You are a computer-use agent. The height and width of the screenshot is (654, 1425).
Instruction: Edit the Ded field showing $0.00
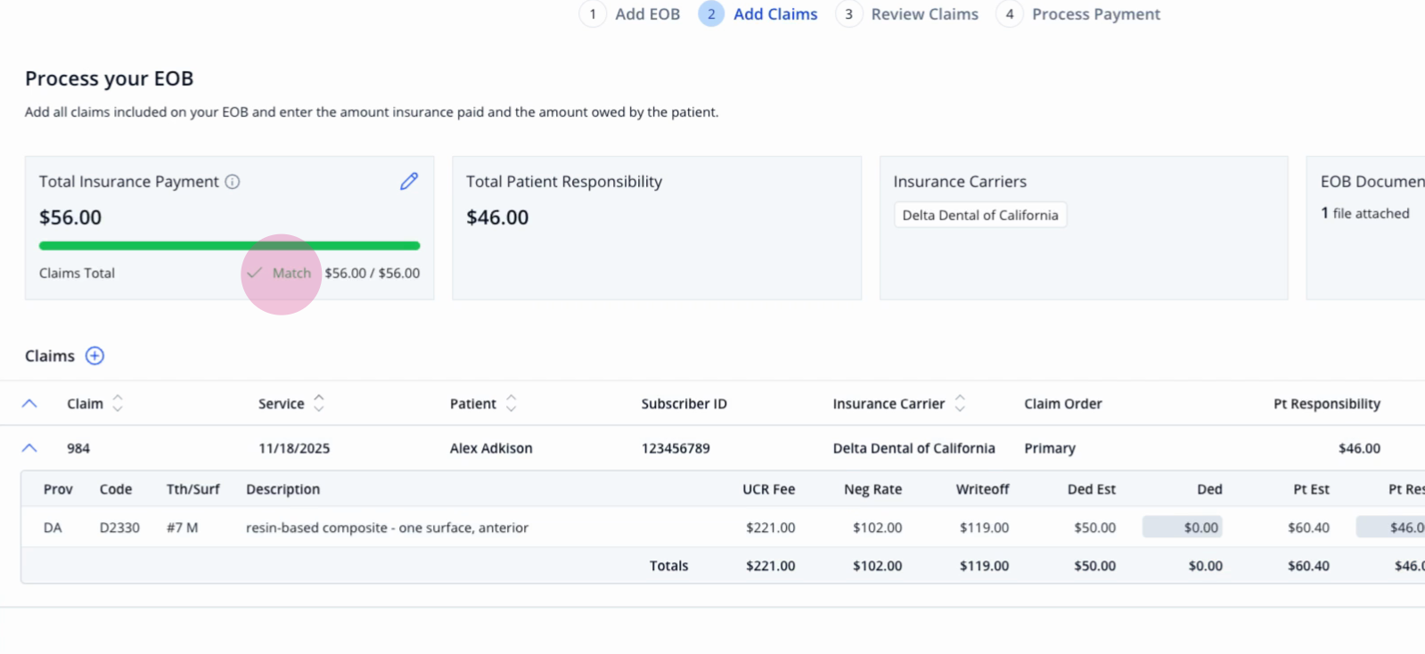(x=1182, y=527)
